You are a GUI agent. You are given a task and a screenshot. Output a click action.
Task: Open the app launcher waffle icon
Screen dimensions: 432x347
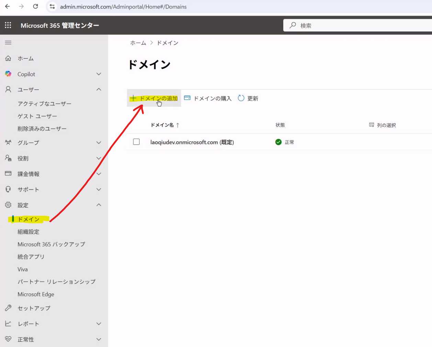[x=8, y=25]
